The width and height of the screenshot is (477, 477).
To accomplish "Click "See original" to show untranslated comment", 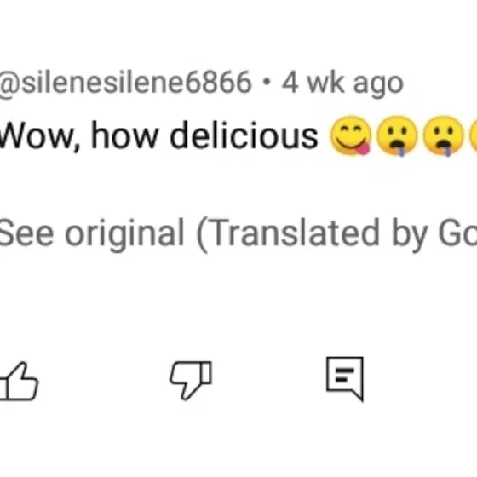I will pyautogui.click(x=91, y=233).
